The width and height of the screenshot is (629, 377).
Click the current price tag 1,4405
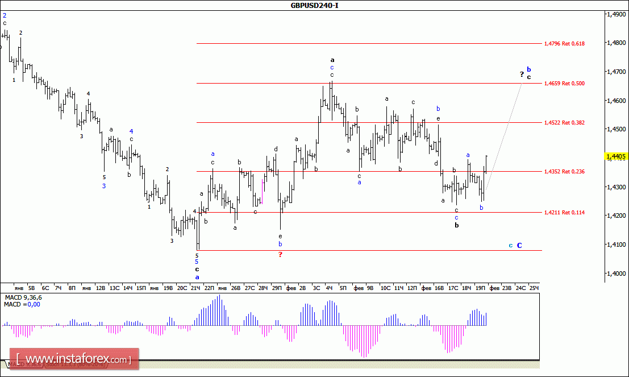point(616,156)
